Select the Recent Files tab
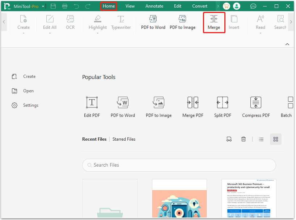 point(94,139)
